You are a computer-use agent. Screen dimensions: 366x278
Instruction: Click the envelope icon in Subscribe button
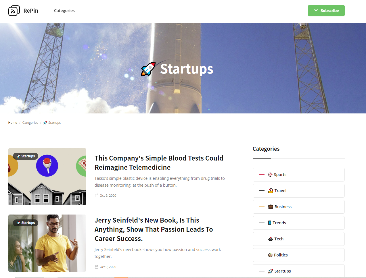(316, 11)
